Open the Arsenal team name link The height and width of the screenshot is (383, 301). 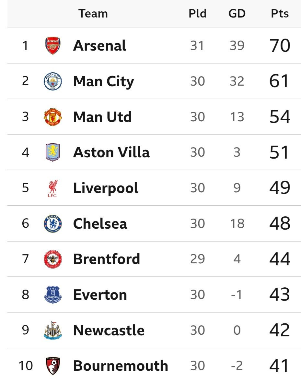99,46
